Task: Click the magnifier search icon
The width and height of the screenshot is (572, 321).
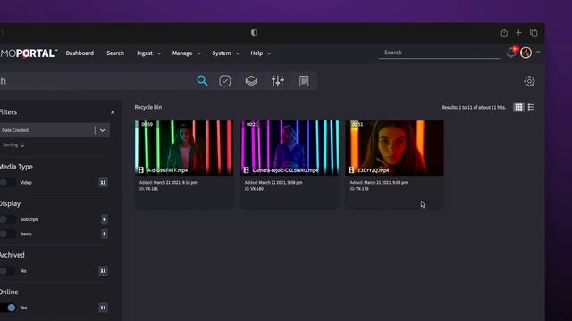Action: pyautogui.click(x=202, y=80)
